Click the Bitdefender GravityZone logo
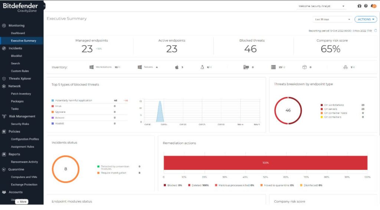Screen dimensions: 380x210 [20, 7]
